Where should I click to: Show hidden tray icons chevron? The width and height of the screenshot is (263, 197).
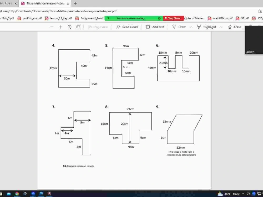(243, 194)
